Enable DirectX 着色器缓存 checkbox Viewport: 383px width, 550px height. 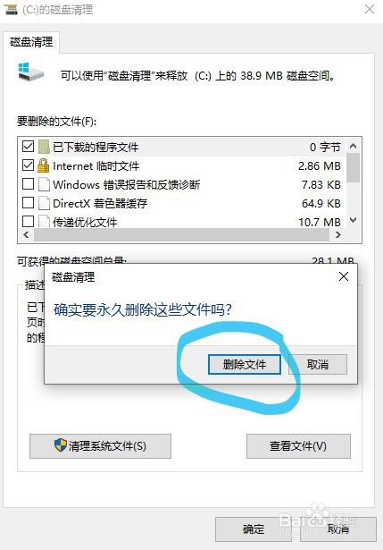click(28, 203)
